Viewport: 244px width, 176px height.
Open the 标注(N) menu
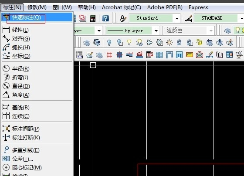[12, 7]
